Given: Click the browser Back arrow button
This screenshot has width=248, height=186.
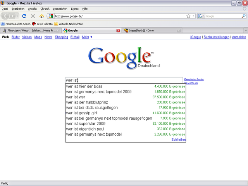Looking at the screenshot, I should (5, 16).
